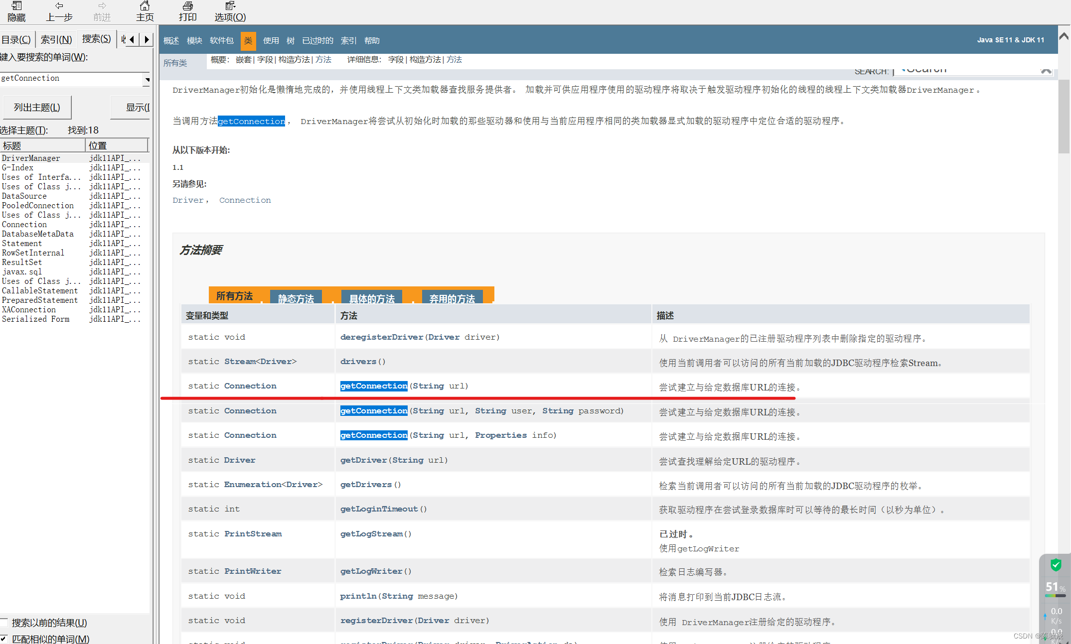
Task: Select DatabaseMetaData in search results
Action: point(38,234)
